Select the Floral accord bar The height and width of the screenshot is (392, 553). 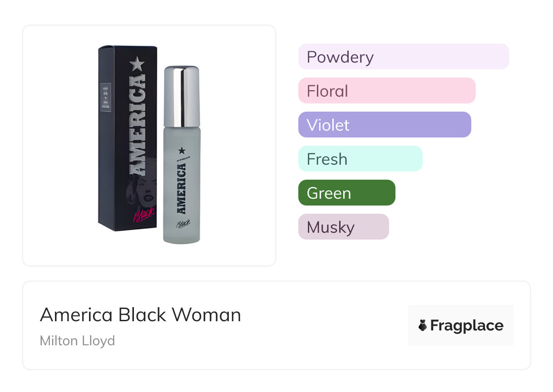386,91
